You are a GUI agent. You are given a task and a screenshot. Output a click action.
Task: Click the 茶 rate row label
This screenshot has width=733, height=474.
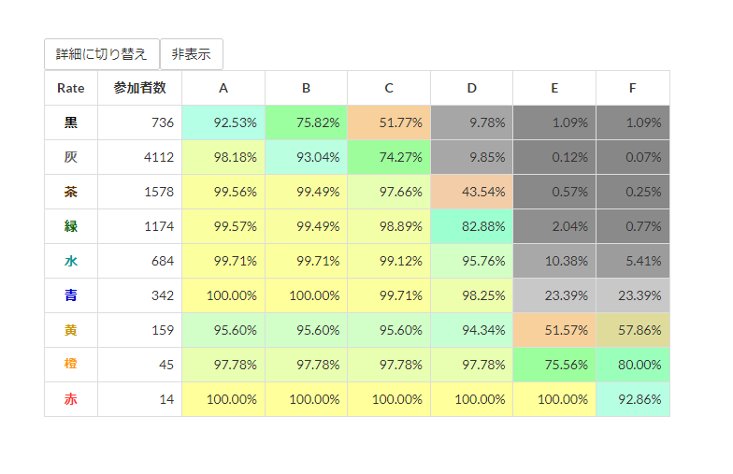pyautogui.click(x=71, y=192)
